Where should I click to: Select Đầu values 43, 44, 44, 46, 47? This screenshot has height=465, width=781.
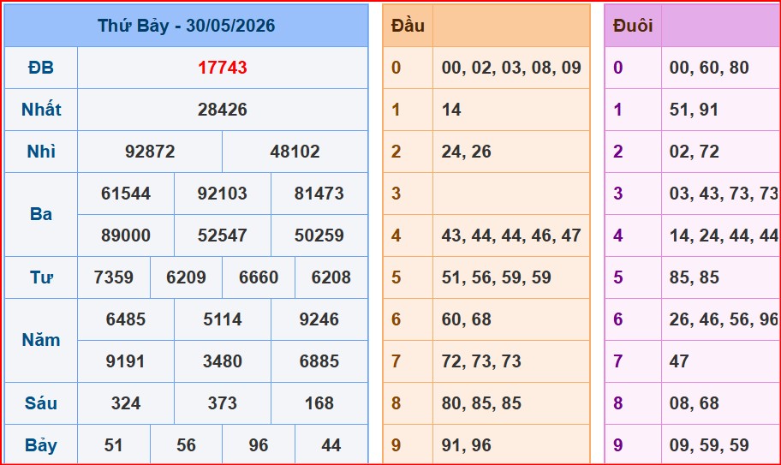511,235
